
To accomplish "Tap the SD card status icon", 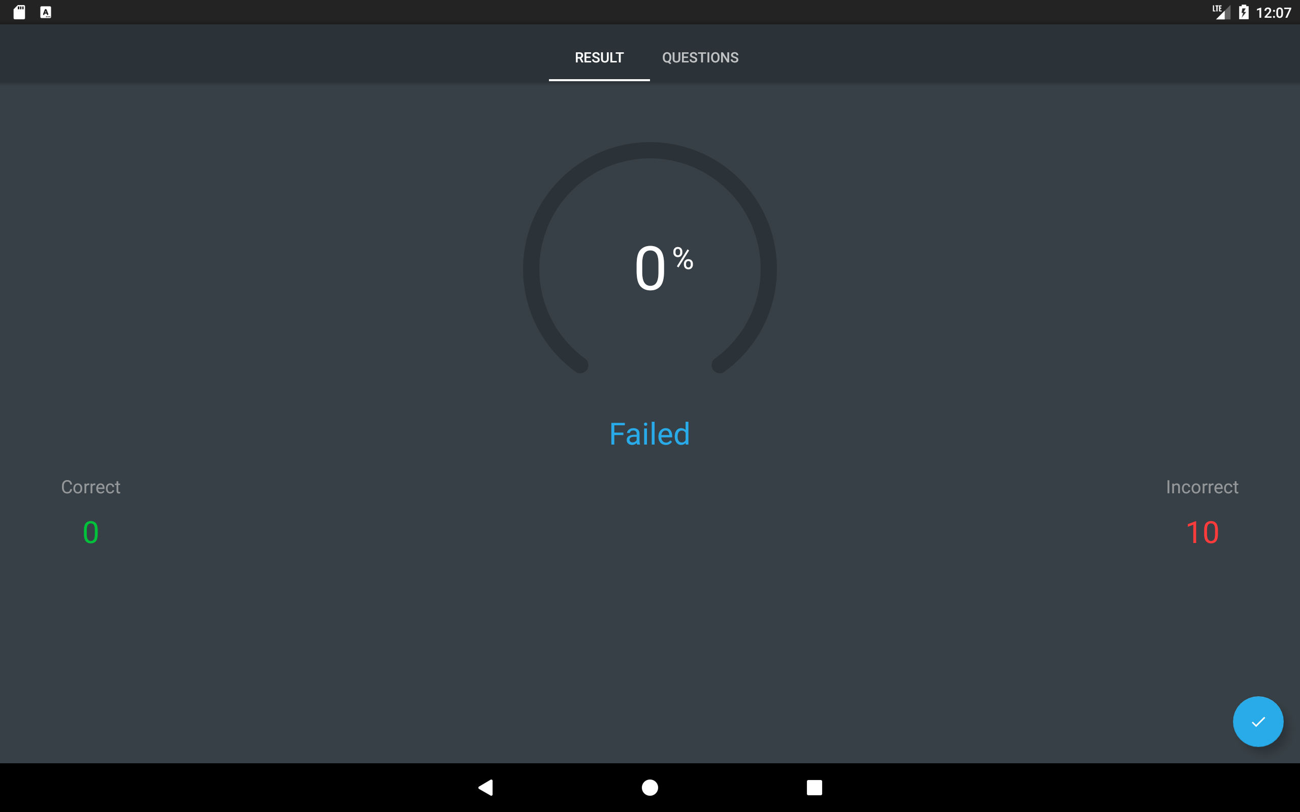I will click(19, 12).
